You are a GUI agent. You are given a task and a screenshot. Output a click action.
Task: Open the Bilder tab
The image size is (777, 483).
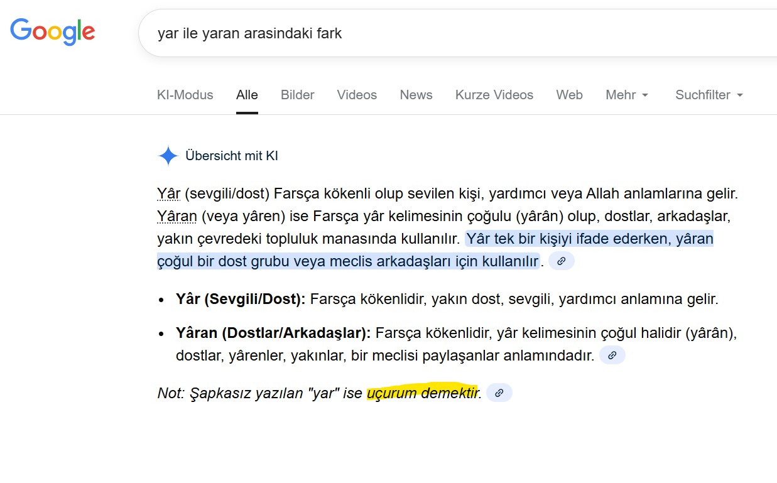click(297, 95)
